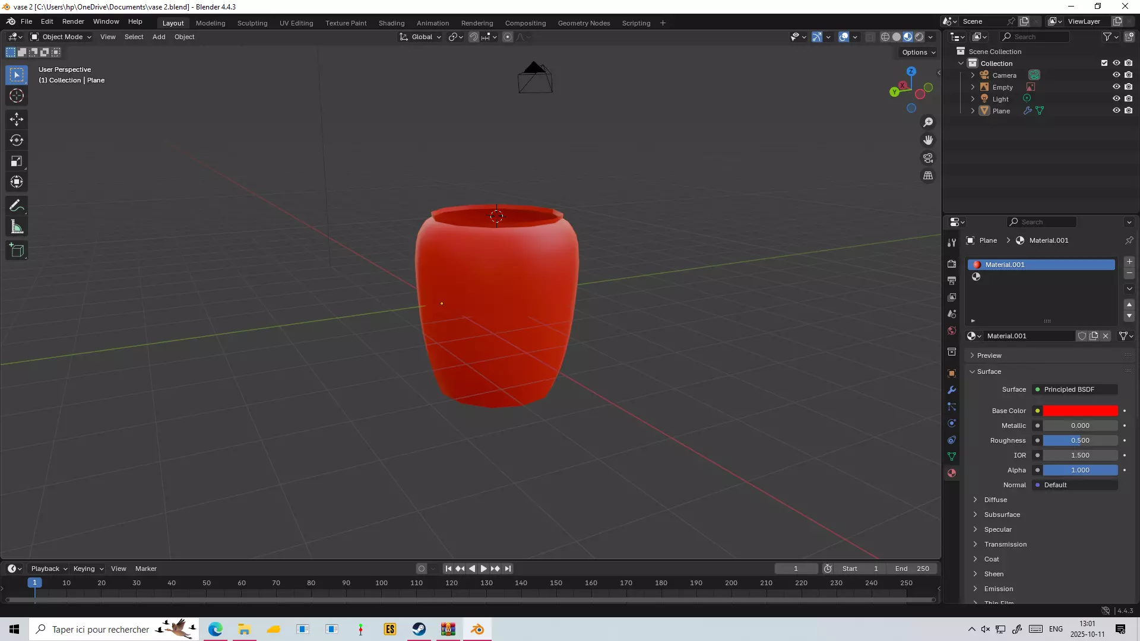This screenshot has width=1140, height=641.
Task: Hide the Camera object in viewport
Action: click(1116, 75)
